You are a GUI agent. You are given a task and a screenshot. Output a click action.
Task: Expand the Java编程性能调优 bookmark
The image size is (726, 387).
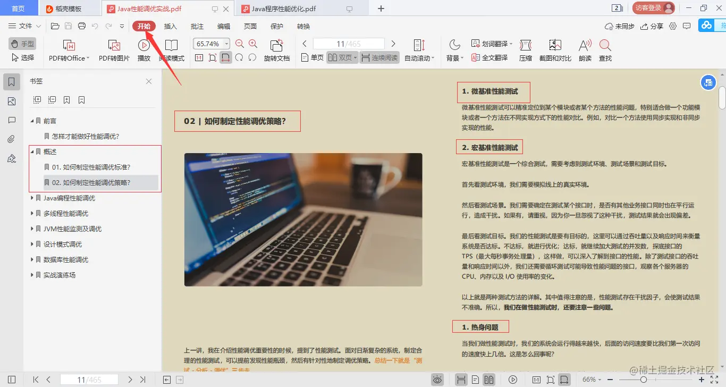tap(32, 198)
